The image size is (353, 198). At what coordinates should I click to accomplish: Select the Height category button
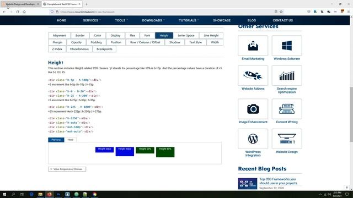pos(164,35)
